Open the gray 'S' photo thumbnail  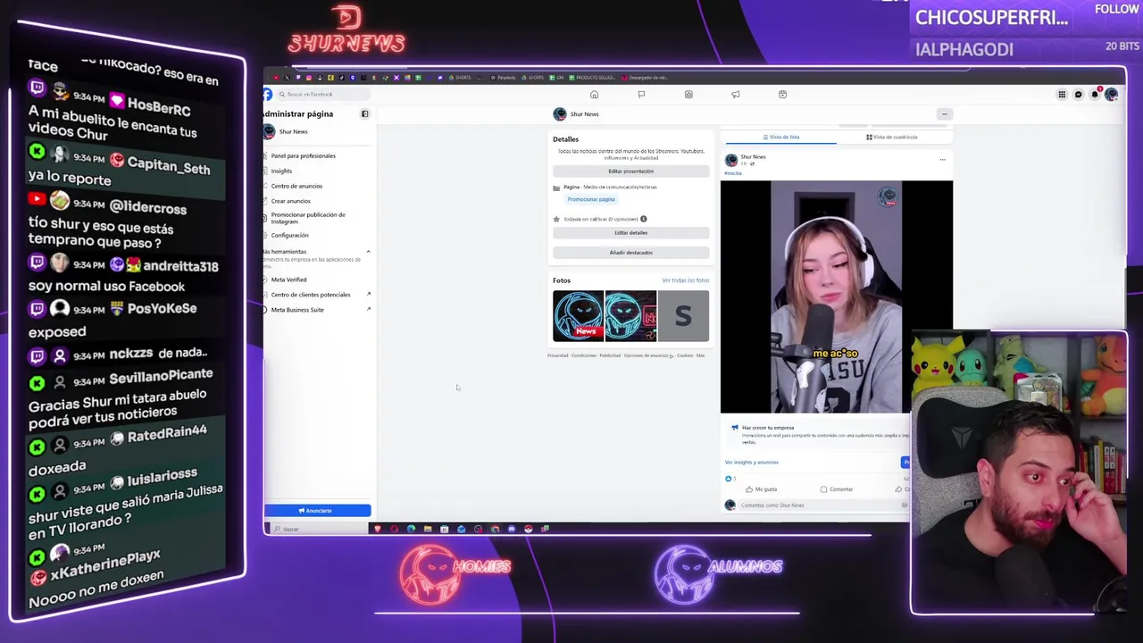pyautogui.click(x=683, y=316)
